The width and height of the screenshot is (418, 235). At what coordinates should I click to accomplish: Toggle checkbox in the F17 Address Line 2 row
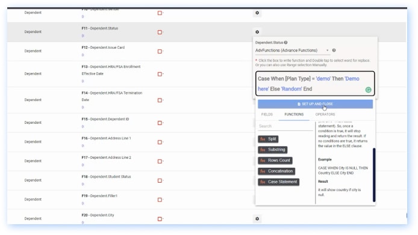point(160,161)
